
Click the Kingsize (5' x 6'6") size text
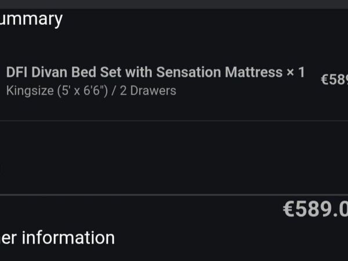pyautogui.click(x=59, y=90)
